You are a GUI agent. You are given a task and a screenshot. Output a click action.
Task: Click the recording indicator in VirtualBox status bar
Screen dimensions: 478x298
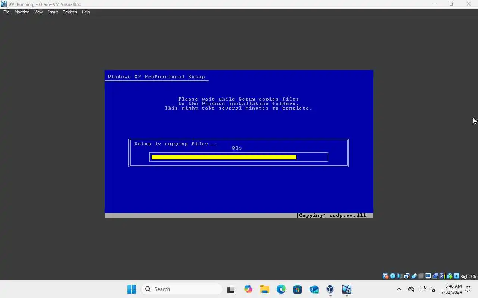[435, 276]
